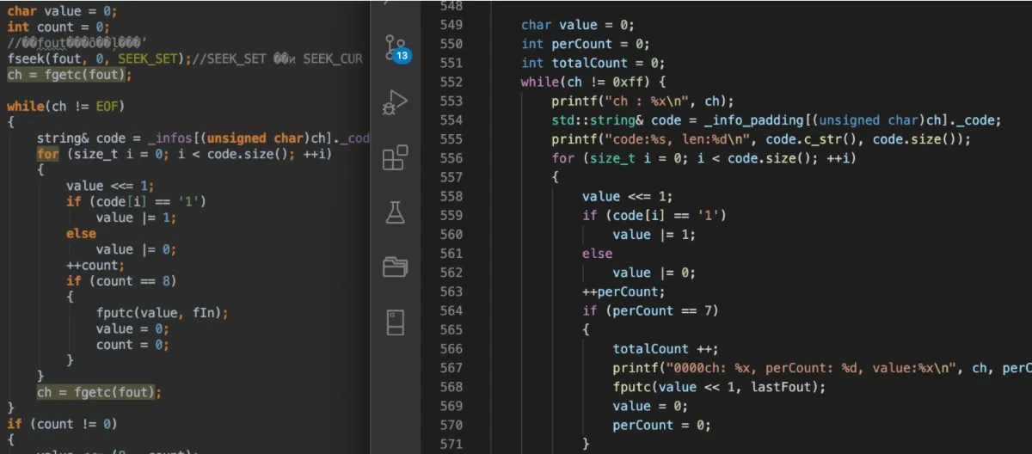
Task: Click line number 564 in the gutter
Action: 451,310
